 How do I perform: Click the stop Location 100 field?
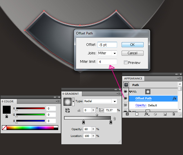coord(87,136)
